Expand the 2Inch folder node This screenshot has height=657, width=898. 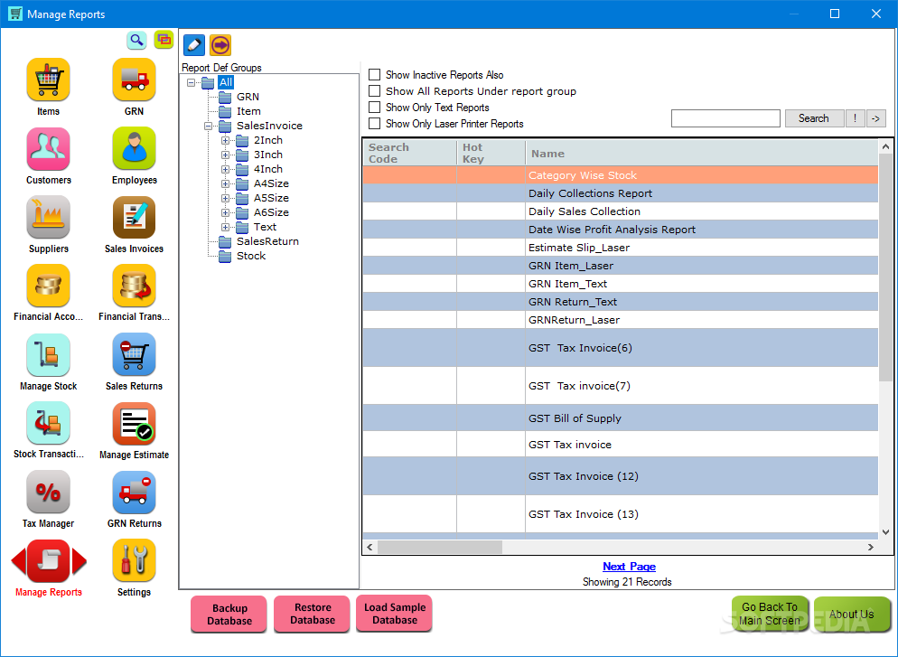tap(226, 140)
